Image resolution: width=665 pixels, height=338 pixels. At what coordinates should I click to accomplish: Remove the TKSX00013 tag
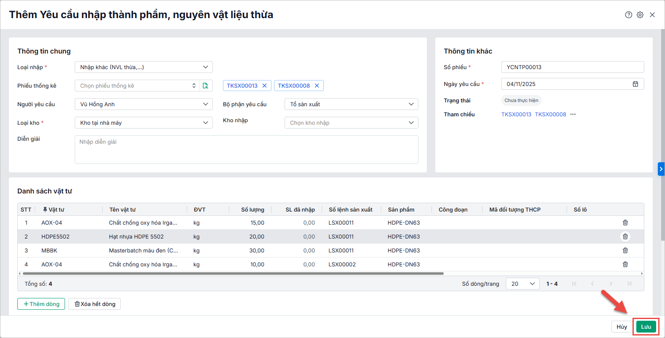[265, 86]
